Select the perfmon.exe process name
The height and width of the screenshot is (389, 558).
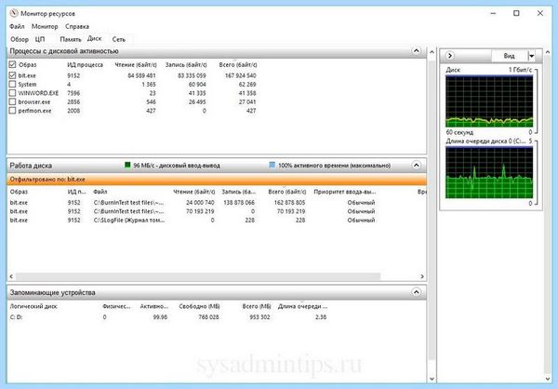34,111
